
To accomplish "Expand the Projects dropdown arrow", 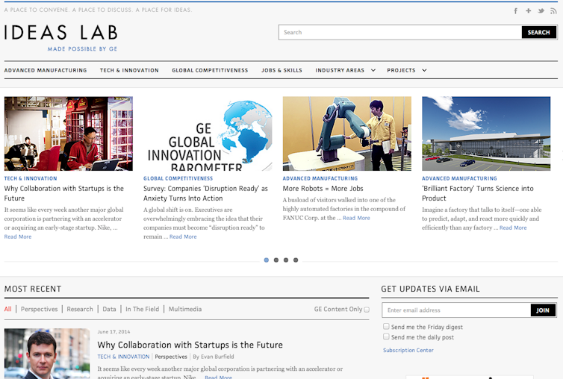I will 424,70.
